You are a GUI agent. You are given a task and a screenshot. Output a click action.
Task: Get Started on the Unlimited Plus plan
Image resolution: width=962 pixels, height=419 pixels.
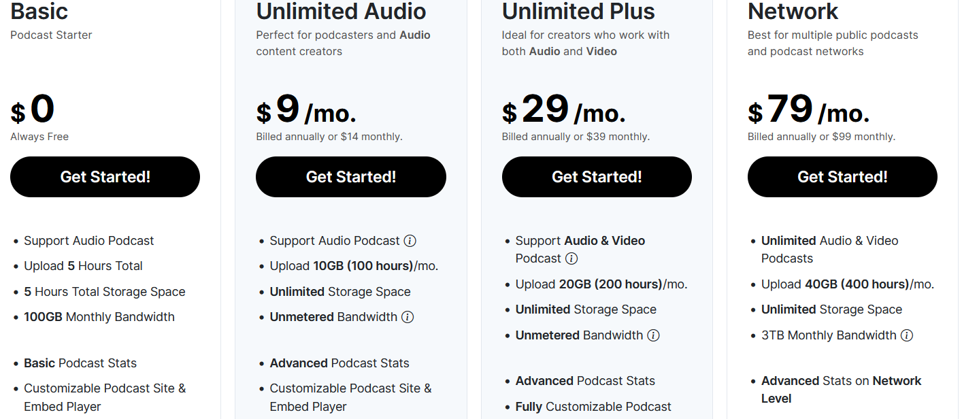click(597, 177)
